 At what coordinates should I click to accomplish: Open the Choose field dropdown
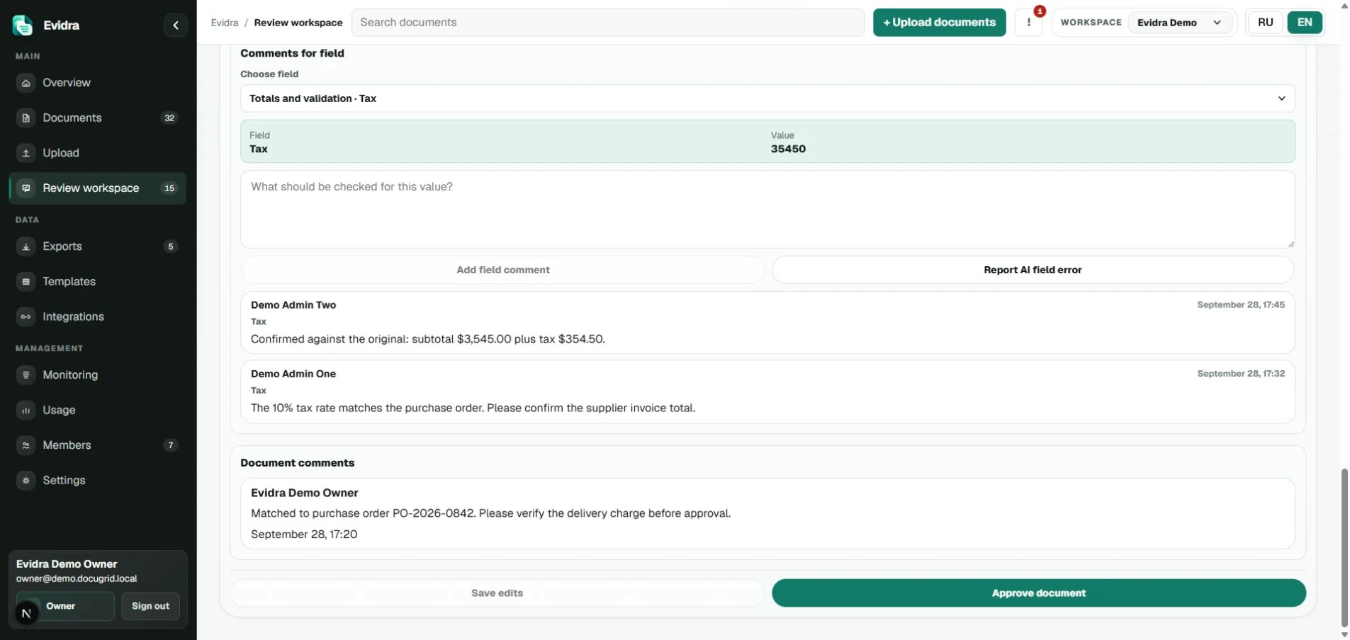tap(767, 98)
